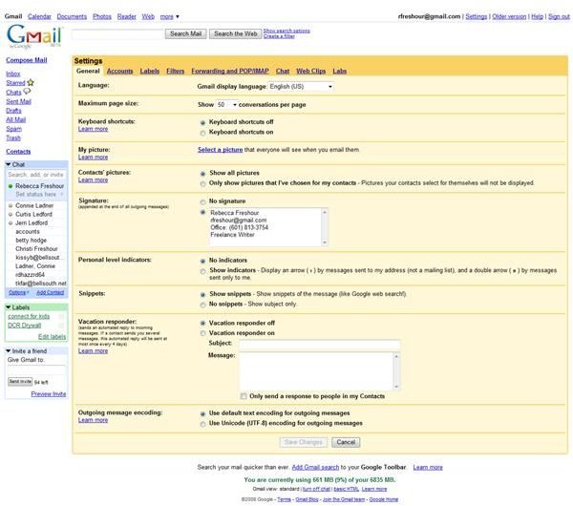The height and width of the screenshot is (506, 573).
Task: Click the mail search input field
Action: [117, 34]
